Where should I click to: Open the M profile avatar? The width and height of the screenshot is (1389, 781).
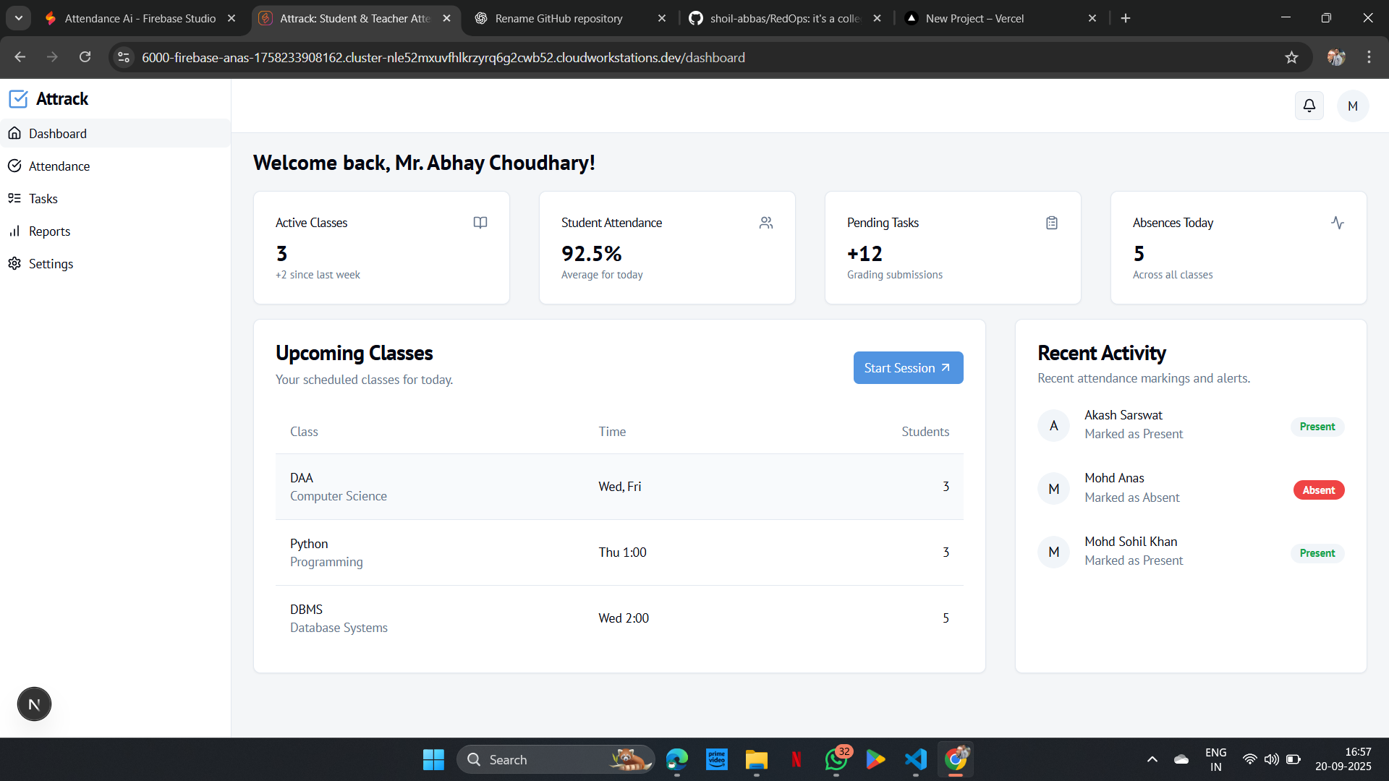pos(1352,105)
